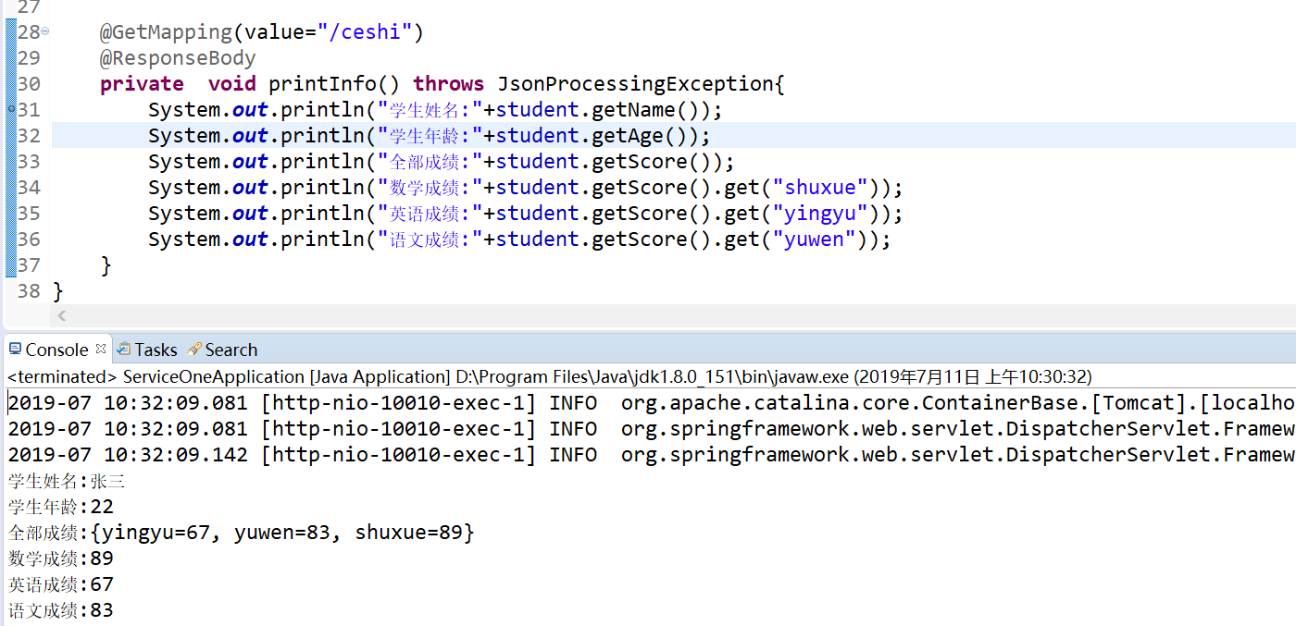The height and width of the screenshot is (626, 1296).
Task: Open the Search tab
Action: tap(222, 350)
